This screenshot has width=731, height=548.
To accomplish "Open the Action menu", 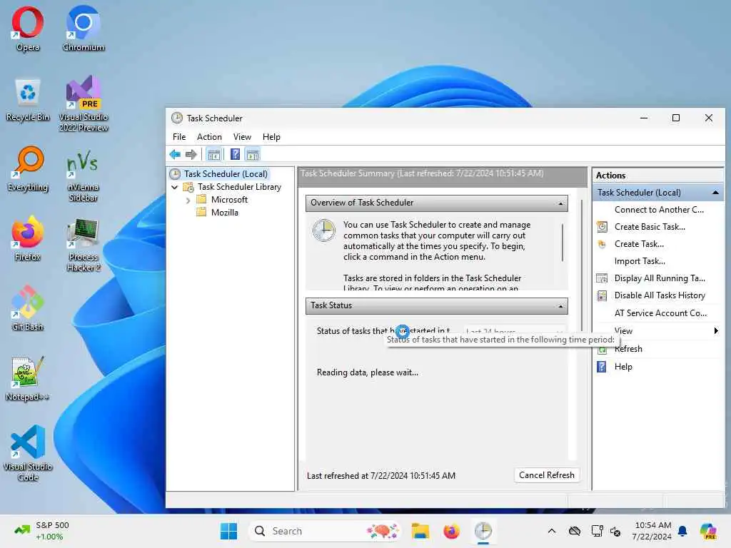I will click(209, 137).
